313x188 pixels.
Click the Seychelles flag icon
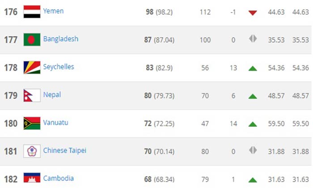point(32,67)
